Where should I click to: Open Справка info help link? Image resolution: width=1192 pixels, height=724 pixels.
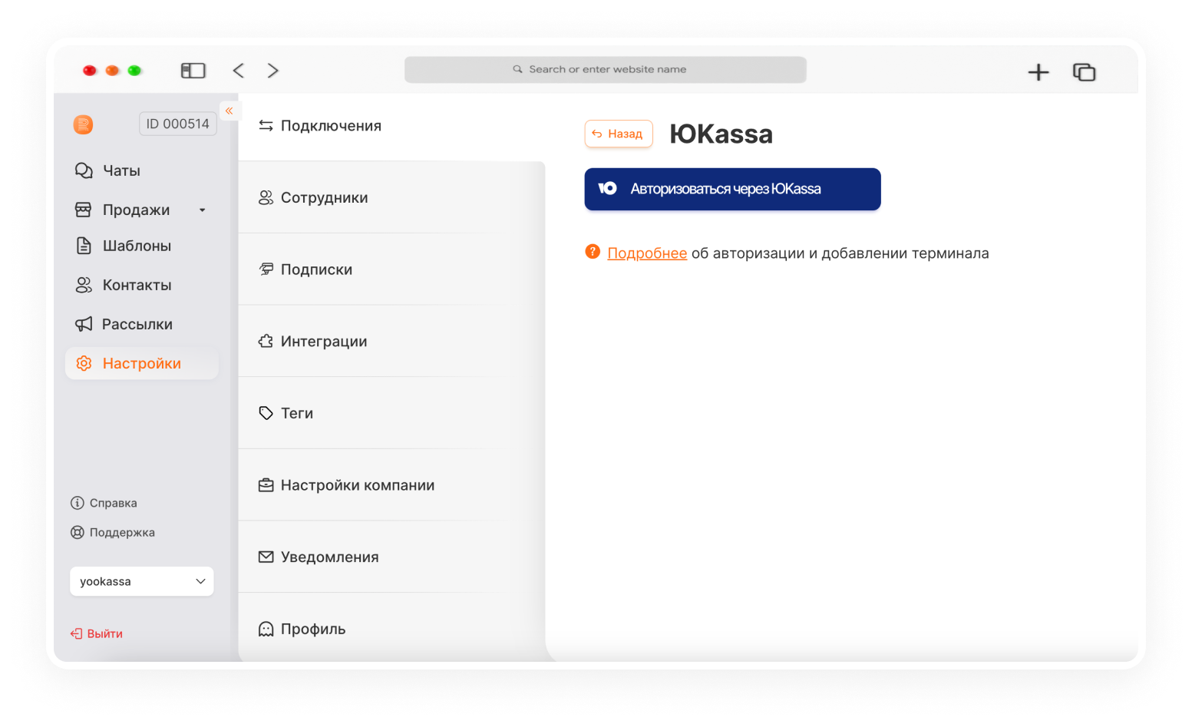(104, 503)
